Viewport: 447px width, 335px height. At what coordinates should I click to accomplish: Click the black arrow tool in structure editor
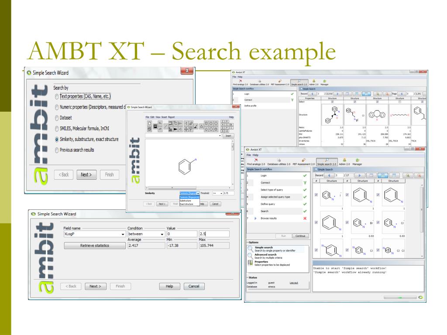pyautogui.click(x=175, y=129)
